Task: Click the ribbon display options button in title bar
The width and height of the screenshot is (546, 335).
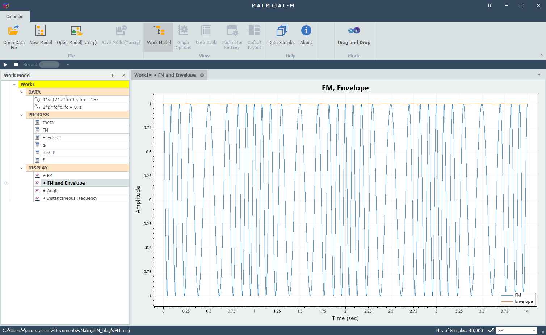Action: 490,5
